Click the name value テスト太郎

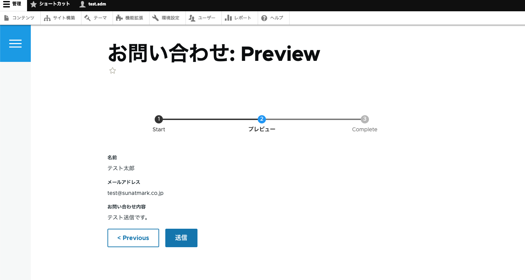(x=121, y=168)
